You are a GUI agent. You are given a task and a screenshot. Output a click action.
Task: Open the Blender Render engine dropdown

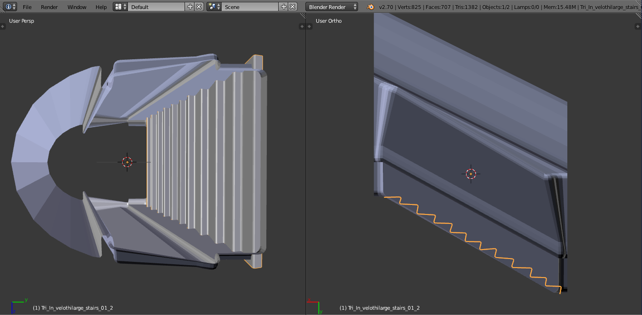[x=332, y=7]
